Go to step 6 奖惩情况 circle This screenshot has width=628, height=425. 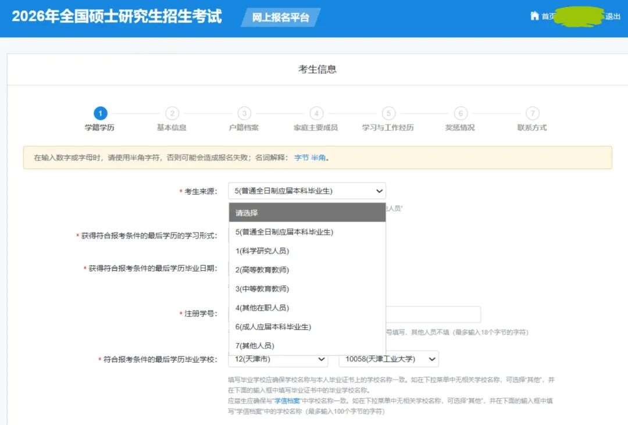(x=460, y=113)
